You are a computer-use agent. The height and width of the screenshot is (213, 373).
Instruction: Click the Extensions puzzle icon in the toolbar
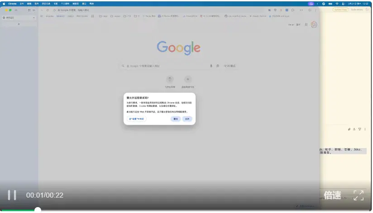293,10
